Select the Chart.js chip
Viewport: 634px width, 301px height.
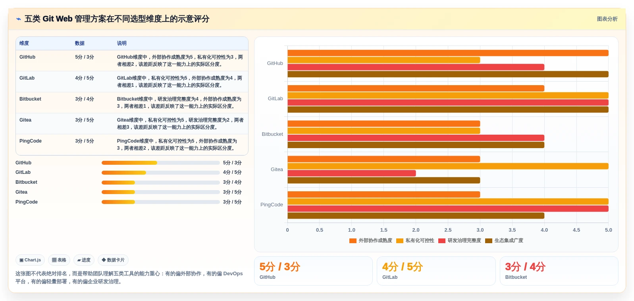(x=30, y=260)
